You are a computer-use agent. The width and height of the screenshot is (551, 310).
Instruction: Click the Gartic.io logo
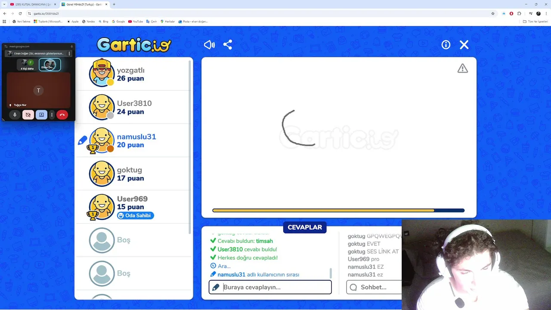coord(134,45)
